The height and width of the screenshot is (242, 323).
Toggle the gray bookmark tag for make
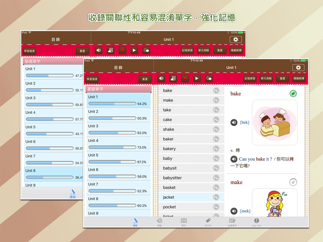coord(293,182)
